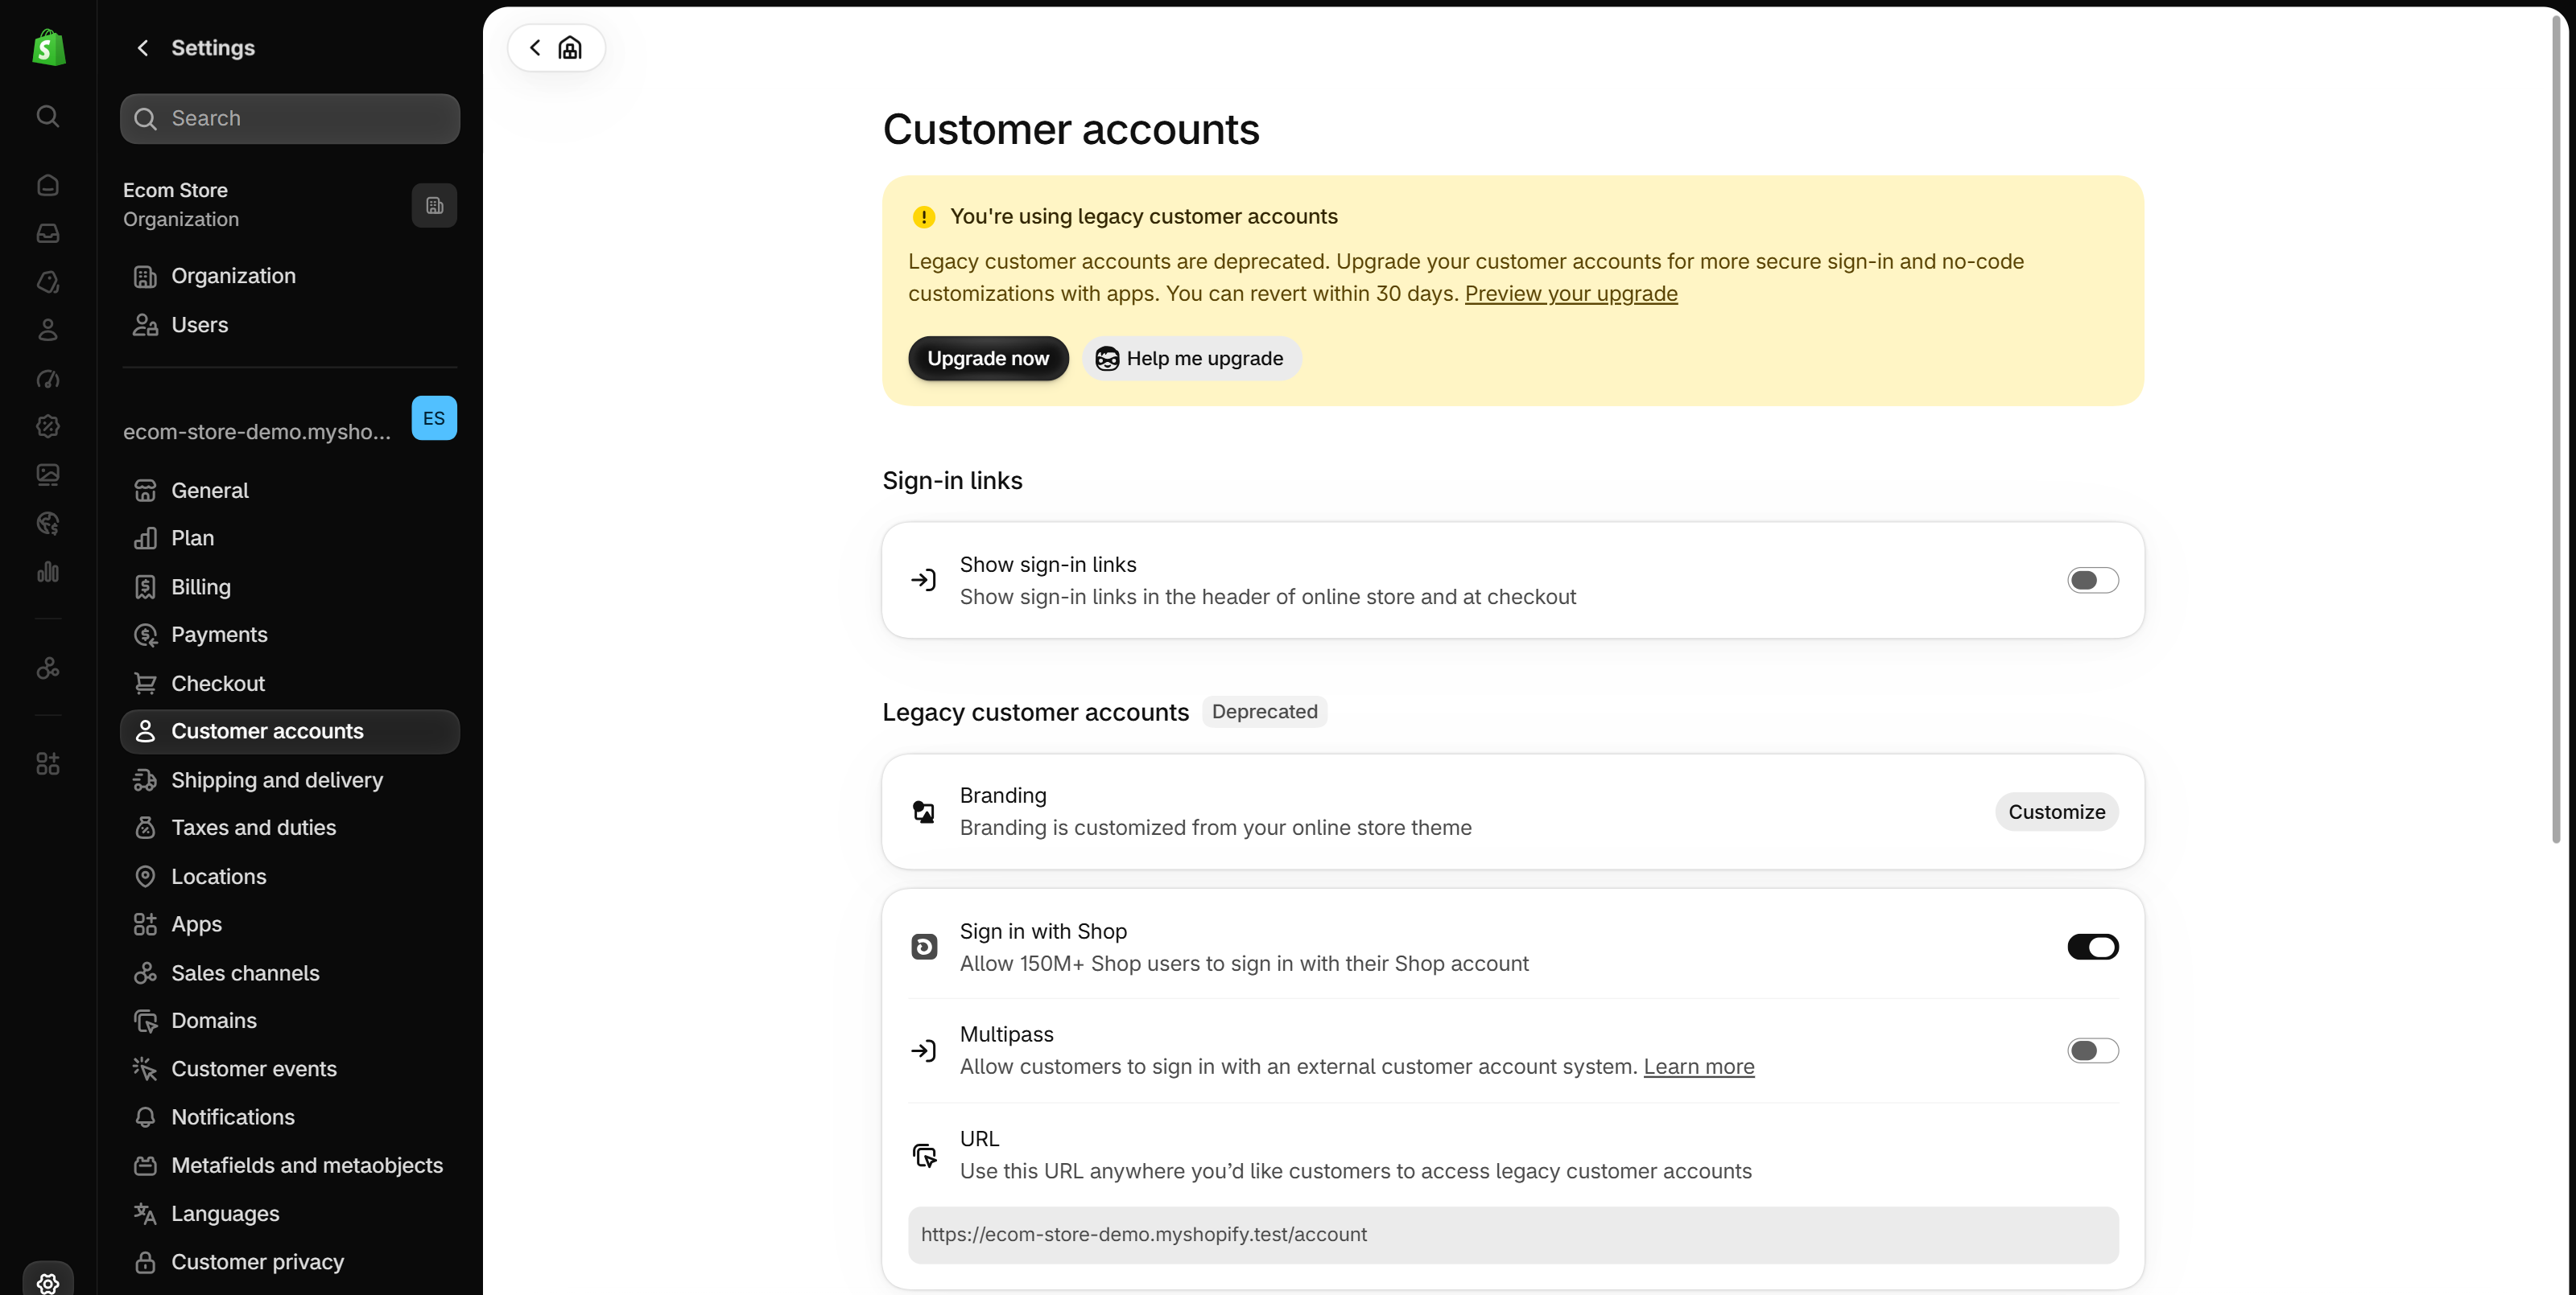Open the search icon in the left rail
This screenshot has height=1295, width=2576.
[48, 117]
